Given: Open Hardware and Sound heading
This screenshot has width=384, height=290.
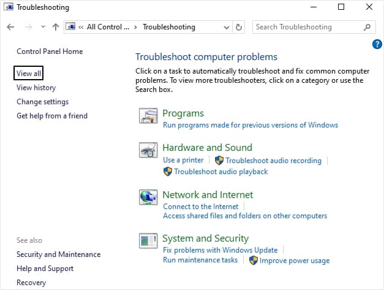Looking at the screenshot, I should click(x=207, y=148).
